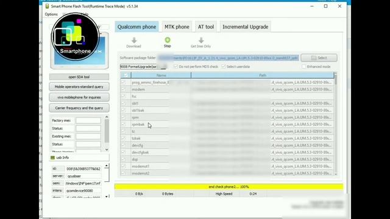Click vivo mobilephone for inquiries button
This screenshot has width=390, height=219.
point(79,97)
